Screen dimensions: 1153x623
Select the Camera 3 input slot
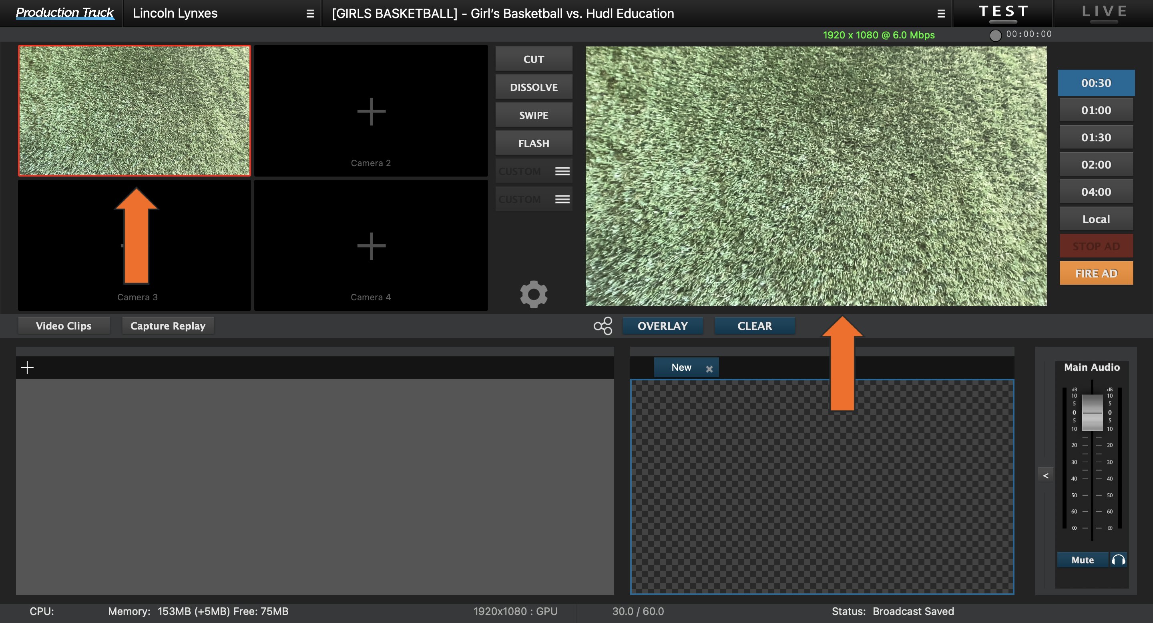[134, 246]
